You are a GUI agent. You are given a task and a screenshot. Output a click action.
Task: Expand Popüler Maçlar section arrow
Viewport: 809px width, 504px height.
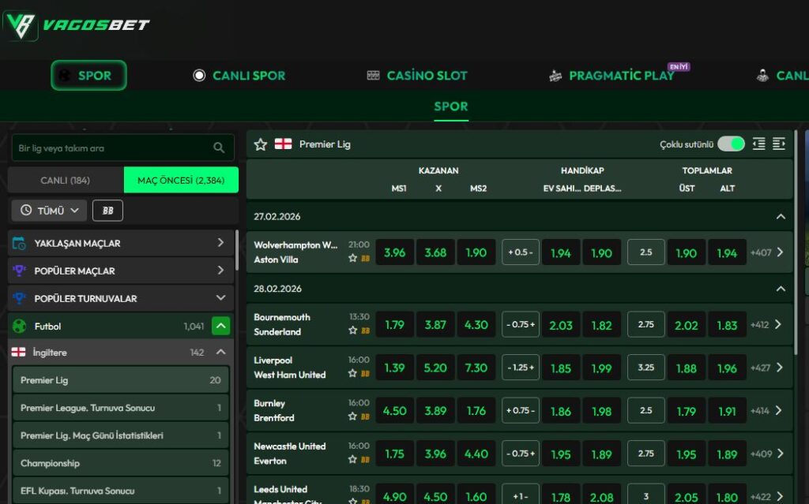click(221, 271)
